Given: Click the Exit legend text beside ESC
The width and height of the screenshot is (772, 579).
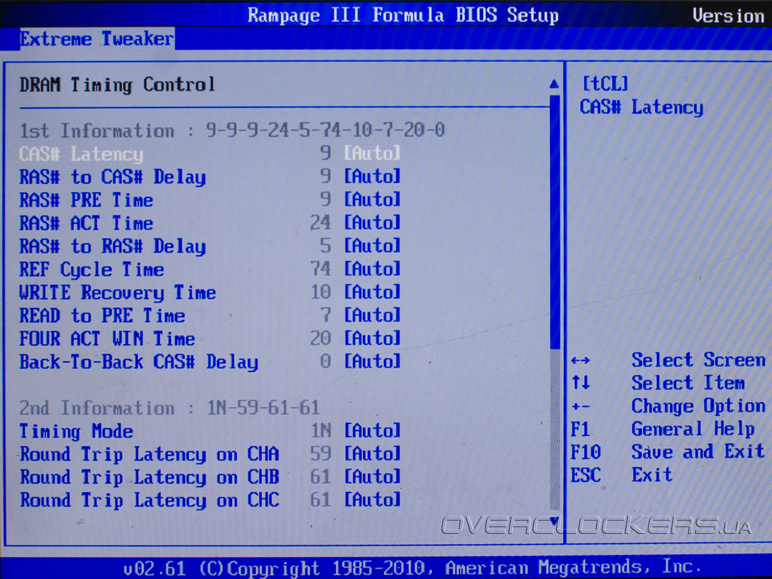Looking at the screenshot, I should click(x=652, y=475).
